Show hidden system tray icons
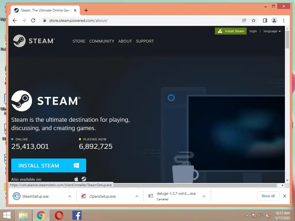Viewport: 295px width, 221px height. 247,216
